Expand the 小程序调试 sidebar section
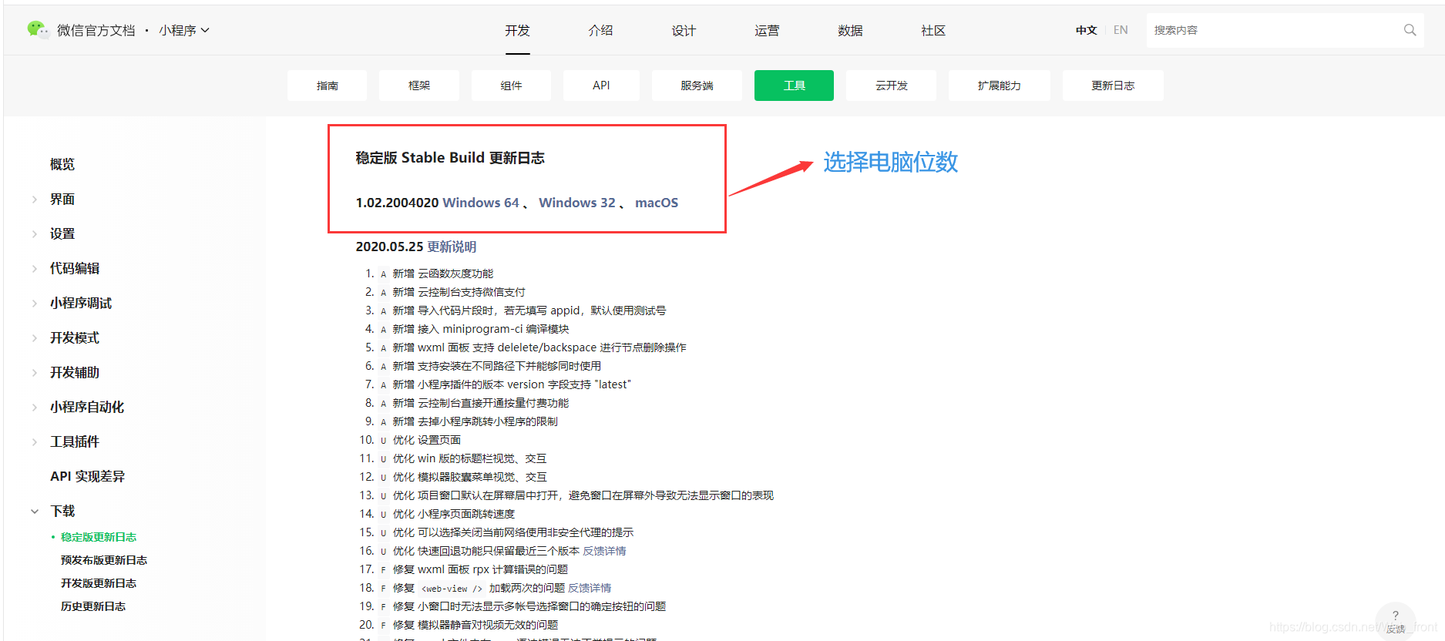 click(35, 304)
